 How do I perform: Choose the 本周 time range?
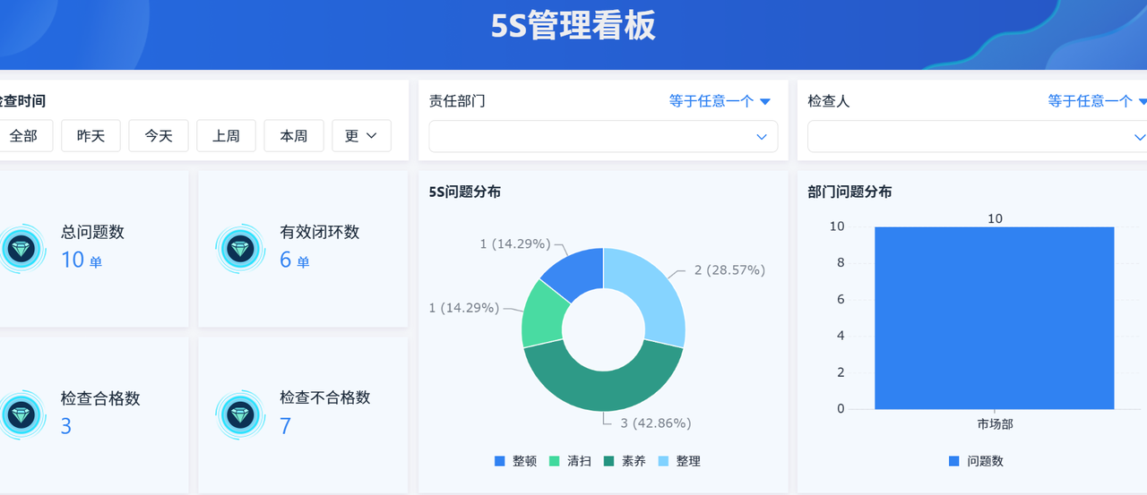click(294, 136)
